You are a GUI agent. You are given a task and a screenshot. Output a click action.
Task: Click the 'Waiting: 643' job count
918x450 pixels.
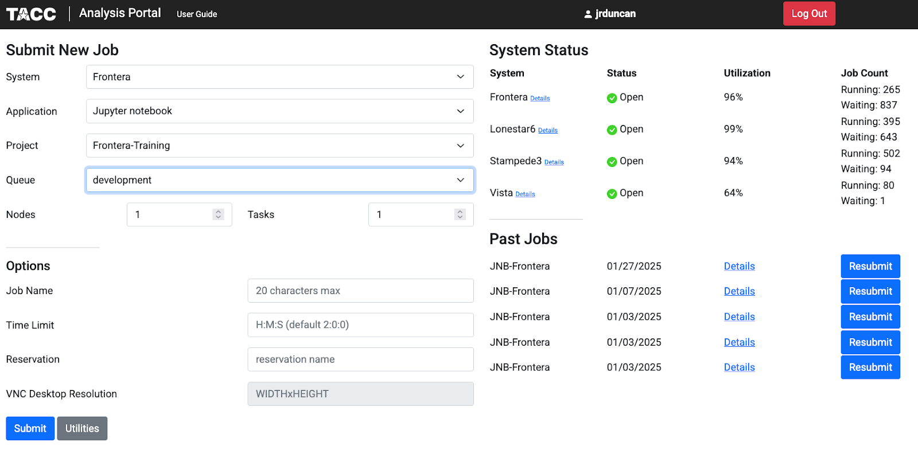click(869, 137)
